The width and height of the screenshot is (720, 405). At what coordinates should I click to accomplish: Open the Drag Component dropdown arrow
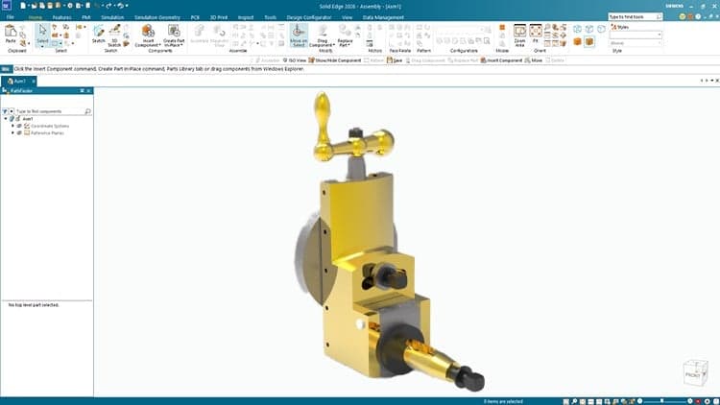334,45
